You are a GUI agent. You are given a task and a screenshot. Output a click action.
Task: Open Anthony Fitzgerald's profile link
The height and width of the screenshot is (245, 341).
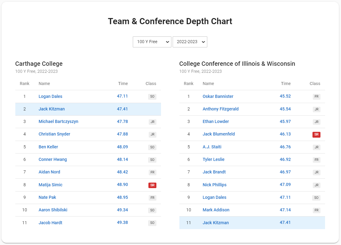(x=220, y=109)
